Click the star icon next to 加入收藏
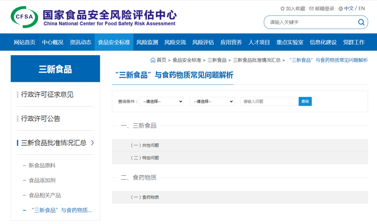Image resolution: width=377 pixels, height=224 pixels. tap(282, 8)
